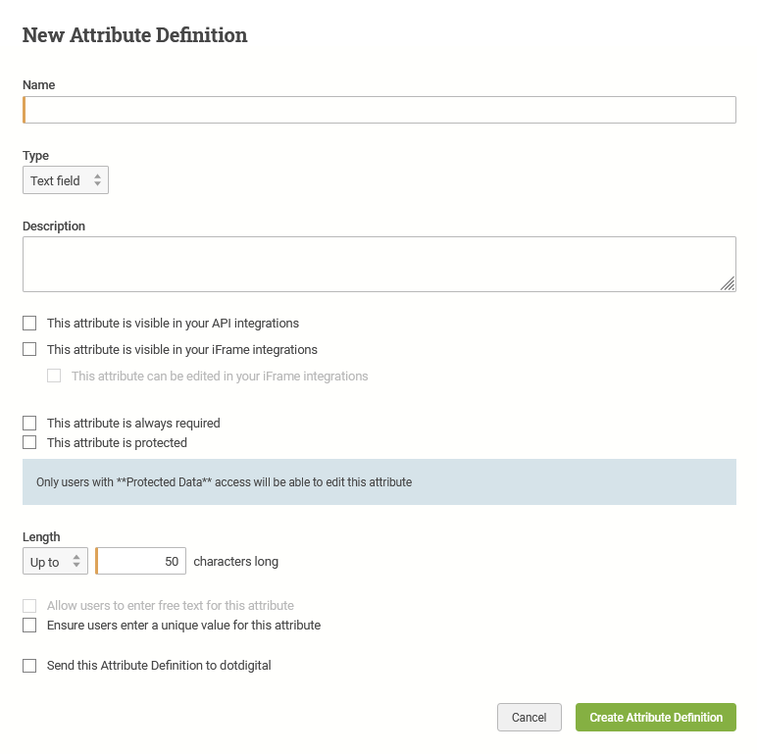The height and width of the screenshot is (754, 757).
Task: Mark attribute as always required
Action: click(29, 423)
